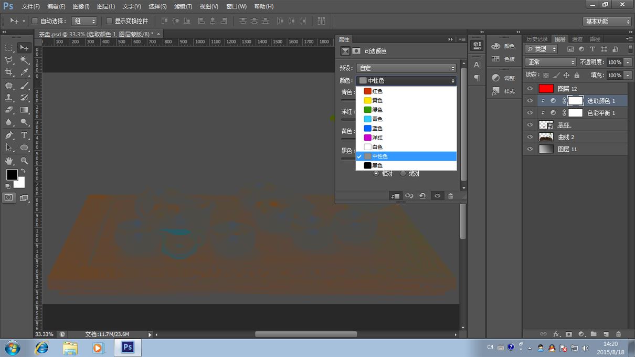Screen dimensions: 635x357
Task: Click the foreground color swatch
Action: click(x=12, y=174)
